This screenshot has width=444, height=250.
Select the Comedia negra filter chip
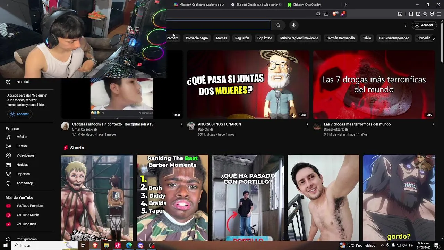coord(197,38)
